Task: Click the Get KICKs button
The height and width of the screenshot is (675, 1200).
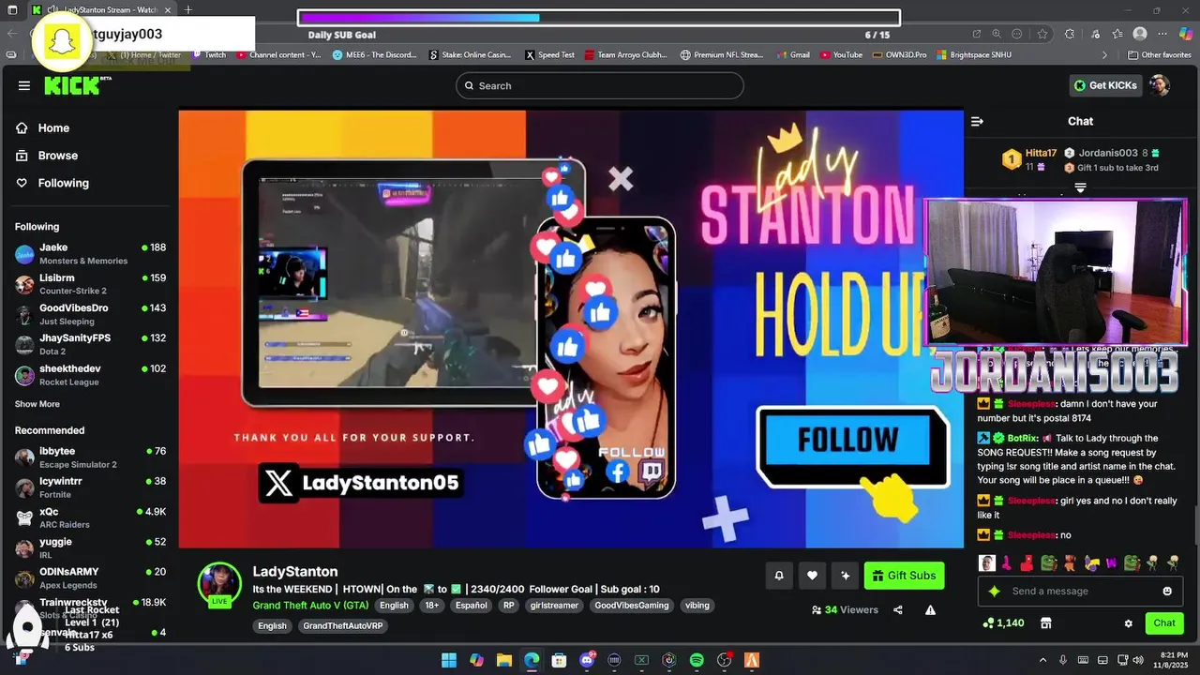Action: pos(1106,85)
